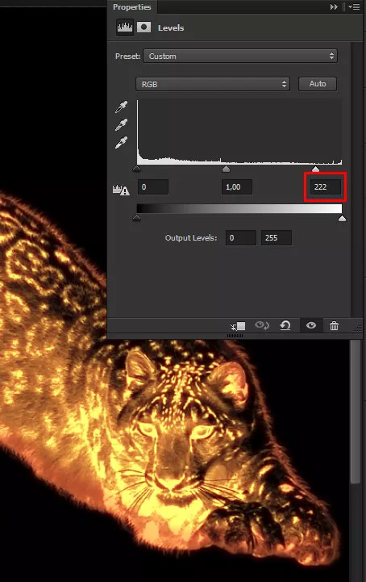This screenshot has height=582, width=366.
Task: Click the output white slider handle
Action: (342, 218)
